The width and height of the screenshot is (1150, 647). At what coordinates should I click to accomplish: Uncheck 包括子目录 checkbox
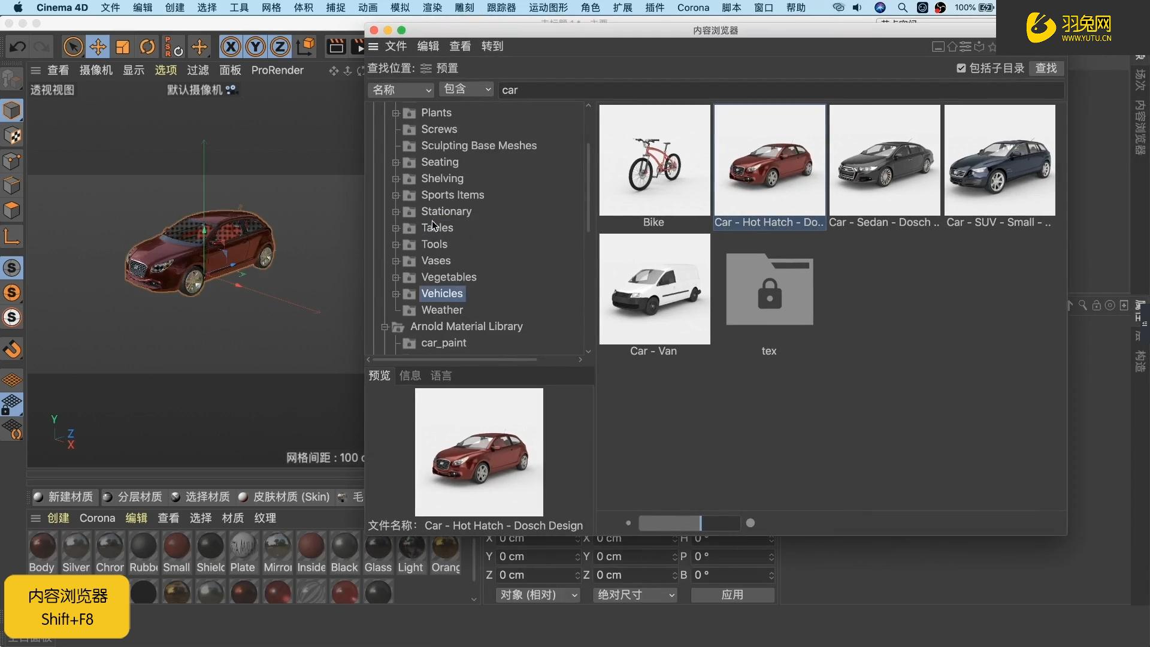[x=961, y=68]
